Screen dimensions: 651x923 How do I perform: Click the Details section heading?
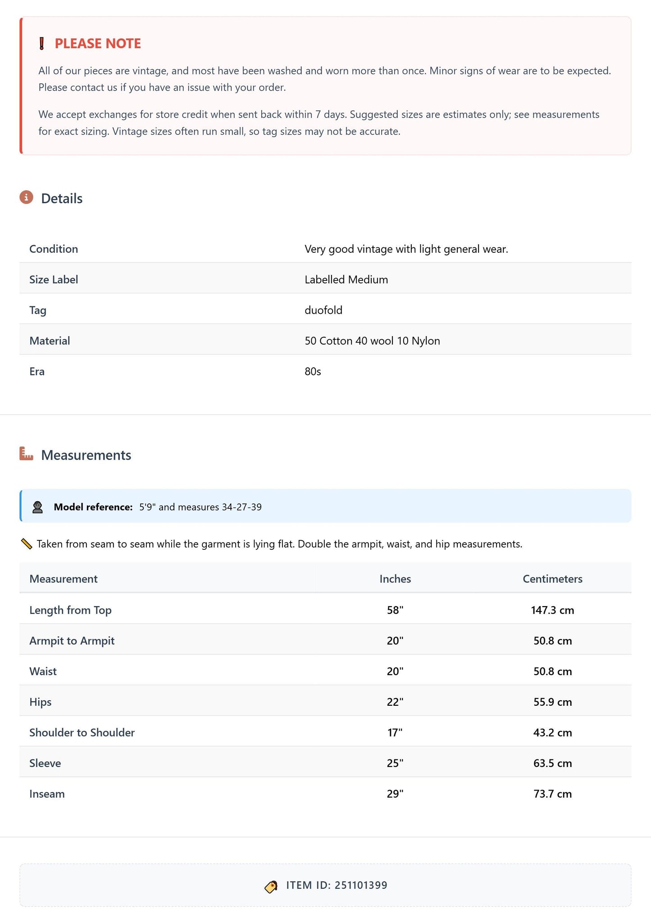tap(62, 198)
